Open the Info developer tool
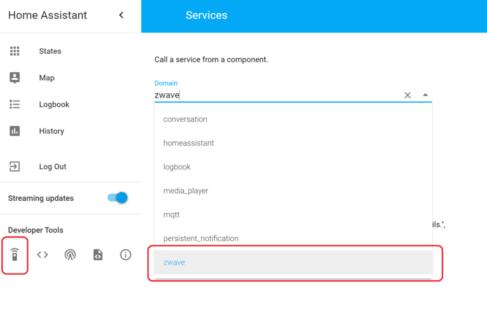Screen dimensions: 487x311 pos(126,255)
